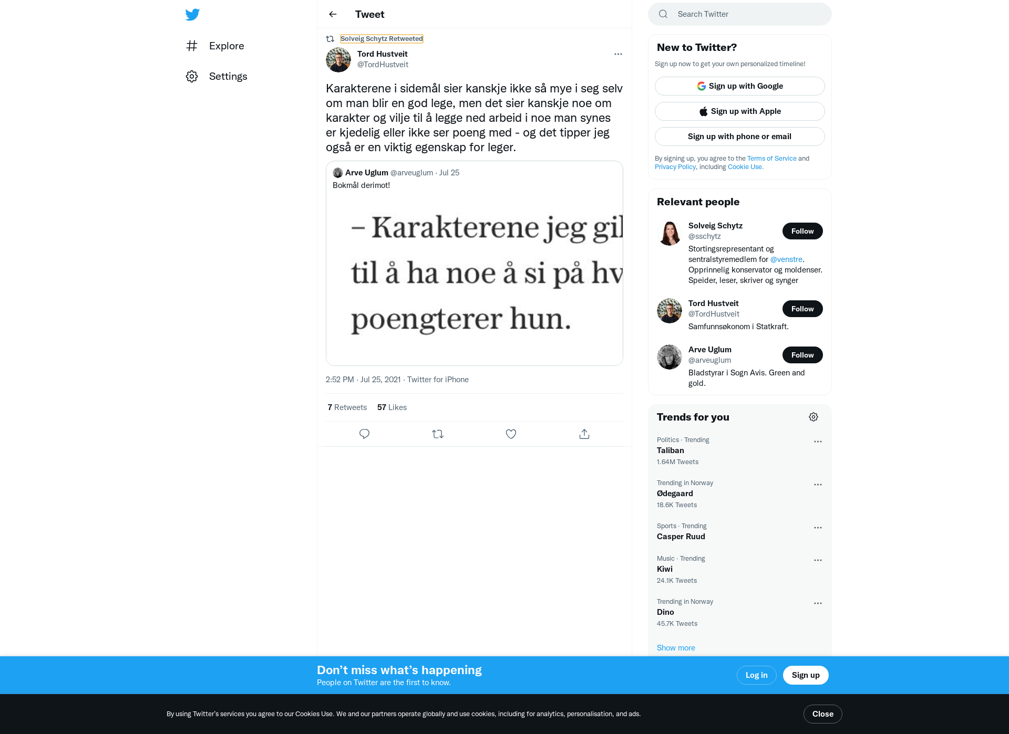Like the tweet with heart icon
The image size is (1009, 734).
tap(511, 434)
